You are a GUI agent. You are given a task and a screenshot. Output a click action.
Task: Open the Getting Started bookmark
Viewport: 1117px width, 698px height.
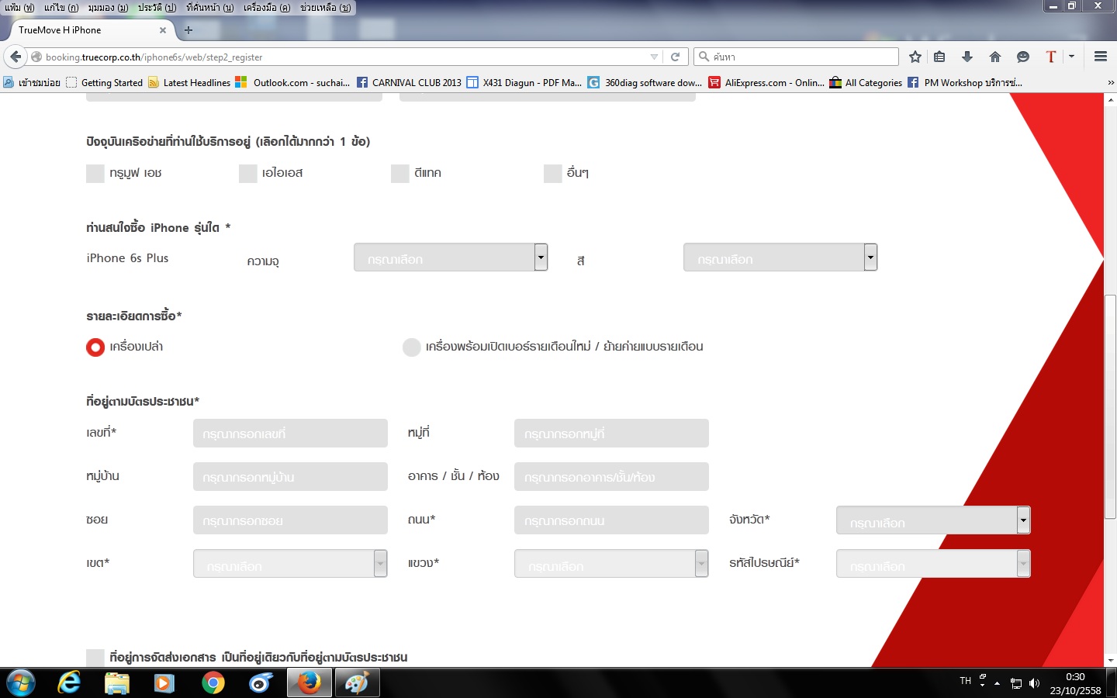click(x=105, y=82)
